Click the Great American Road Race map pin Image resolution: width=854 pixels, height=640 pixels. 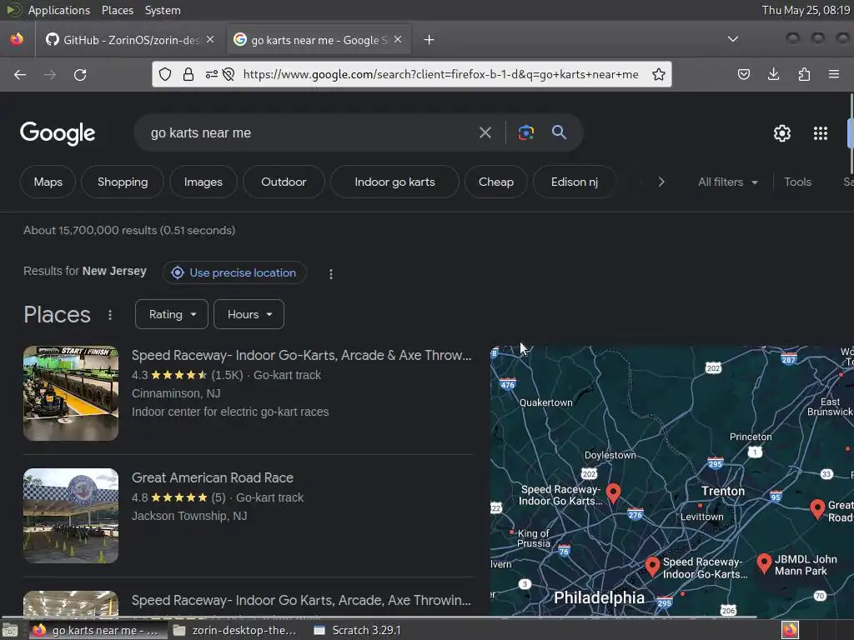[x=817, y=510]
